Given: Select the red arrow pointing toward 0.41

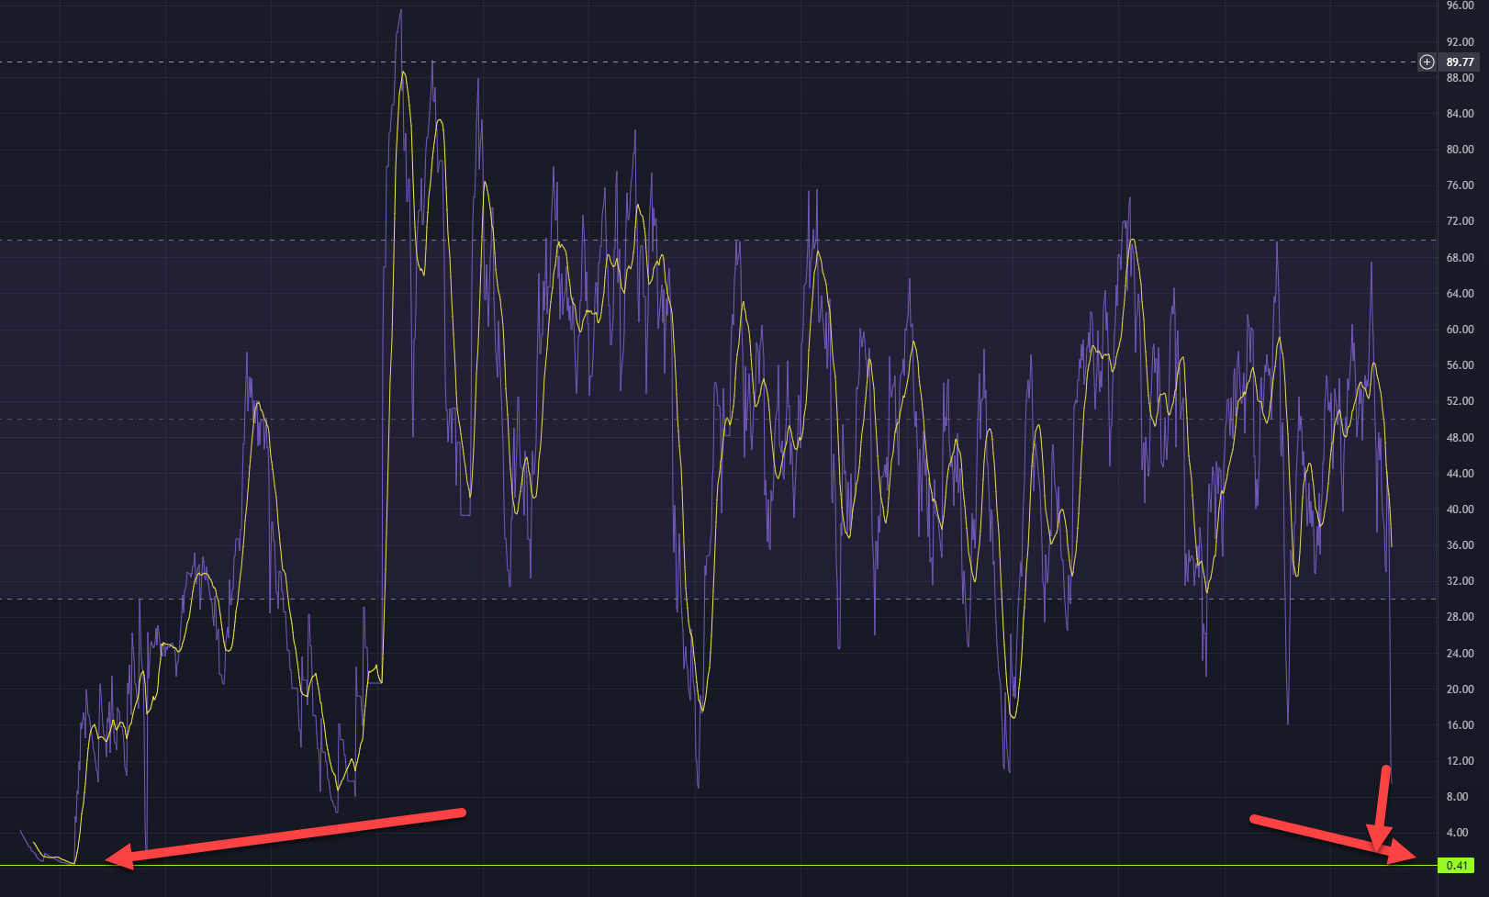Looking at the screenshot, I should click(x=1331, y=837).
